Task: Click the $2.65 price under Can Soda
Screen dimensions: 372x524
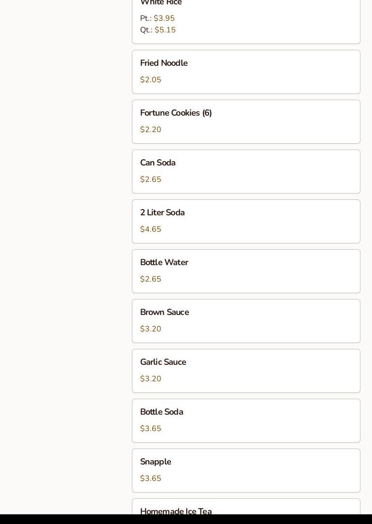Action: [x=151, y=180]
